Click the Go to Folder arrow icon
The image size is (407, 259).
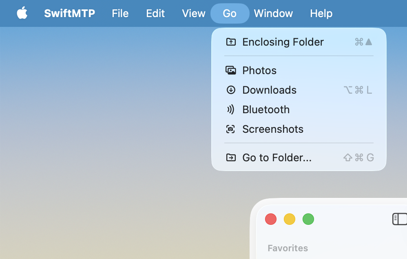click(231, 157)
